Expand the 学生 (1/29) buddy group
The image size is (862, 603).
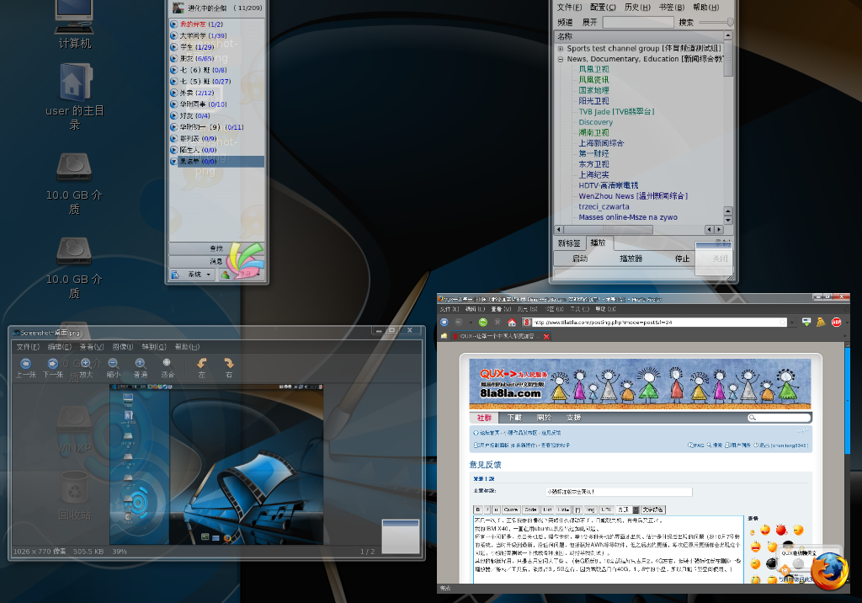click(x=173, y=47)
